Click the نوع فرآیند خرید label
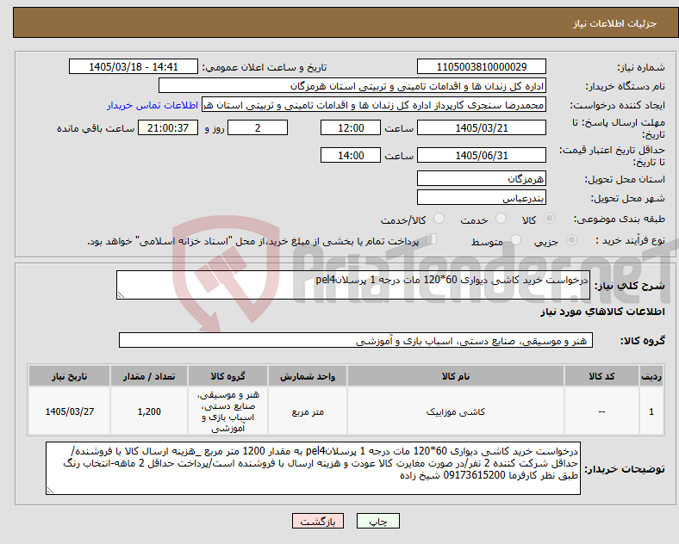Screen dimensions: 679x544 [x=631, y=240]
